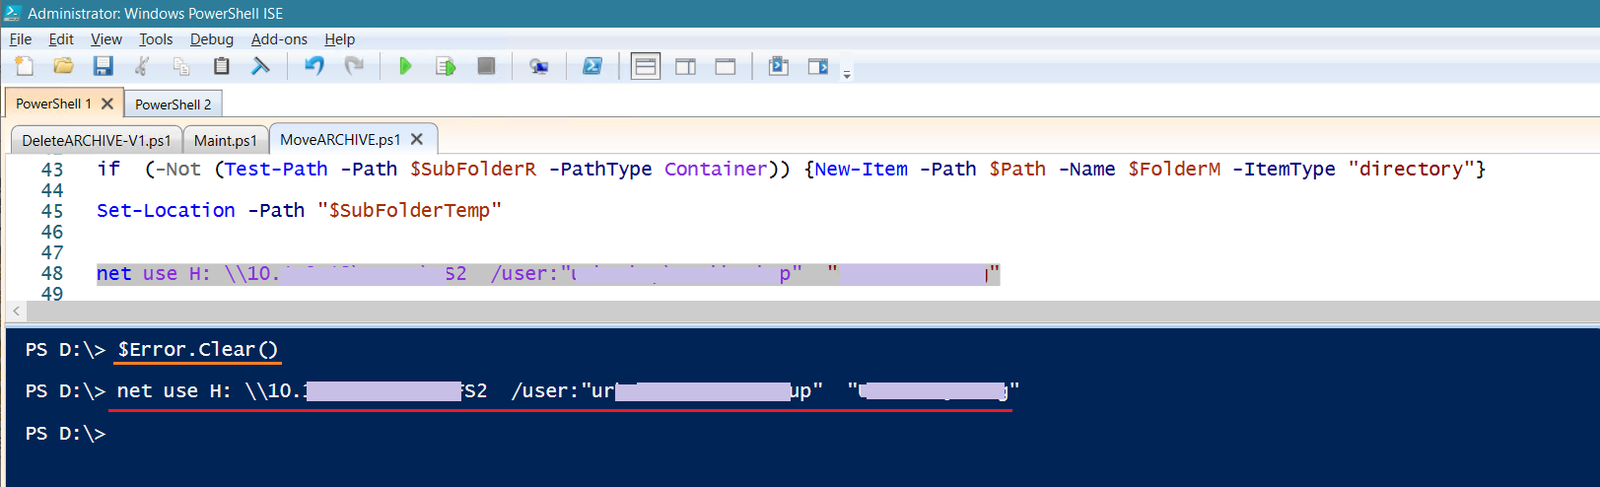
Task: Paste from clipboard
Action: pyautogui.click(x=221, y=66)
